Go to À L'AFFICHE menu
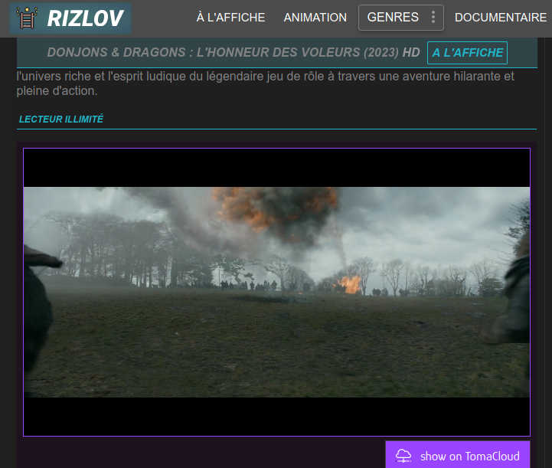 pyautogui.click(x=230, y=18)
